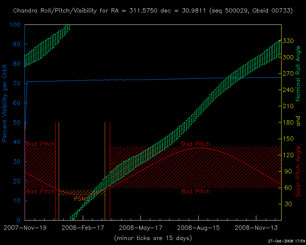Viewport: 306px width, 245px height.
Task: Click the minor ticks are 15 days note
Action: (x=153, y=238)
